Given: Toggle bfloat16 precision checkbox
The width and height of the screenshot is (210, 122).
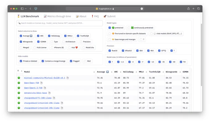Looking at the screenshot, I should [x=123, y=50].
